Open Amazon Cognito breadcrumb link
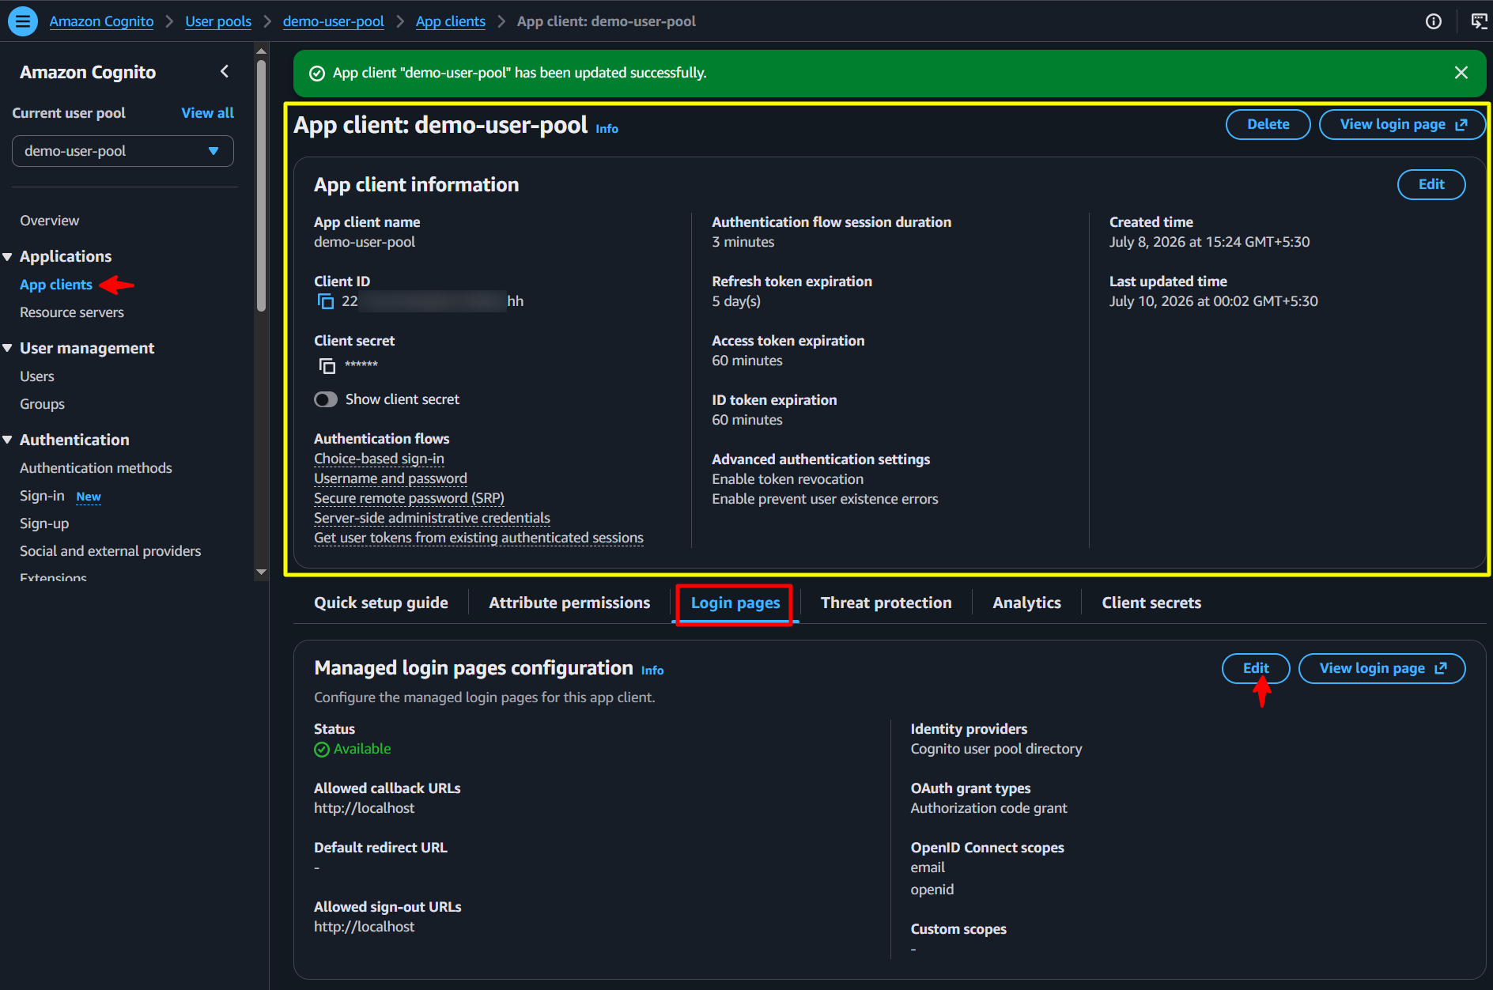The image size is (1493, 990). tap(101, 21)
